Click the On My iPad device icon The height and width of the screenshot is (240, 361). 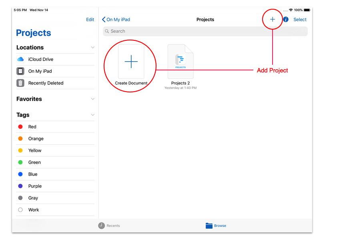tap(20, 71)
